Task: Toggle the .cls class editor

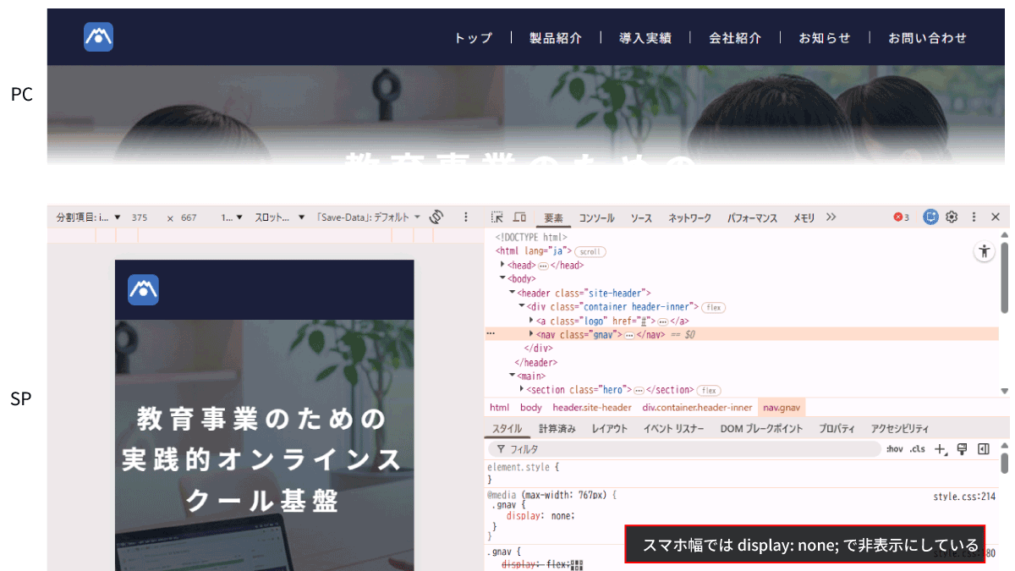Action: [917, 449]
